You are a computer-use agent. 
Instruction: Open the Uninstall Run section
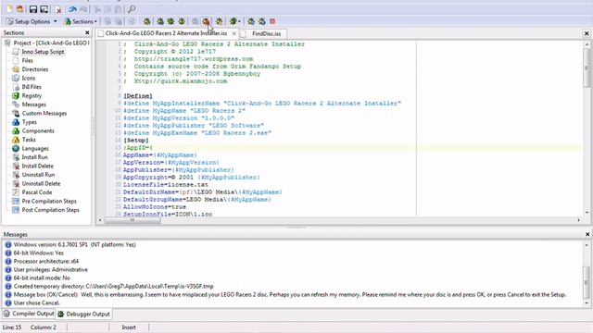(38, 175)
